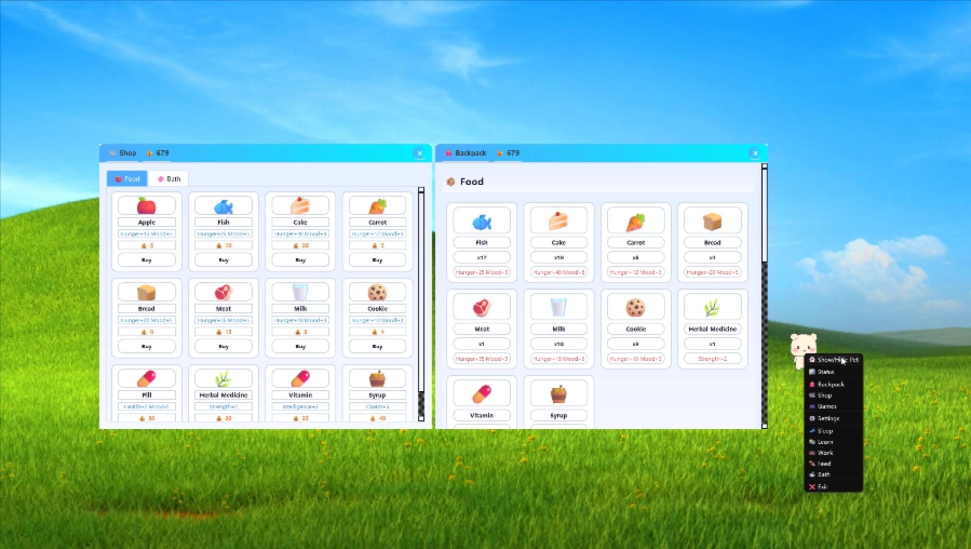Image resolution: width=971 pixels, height=549 pixels.
Task: Choose Show/Hide Pet from context menu
Action: tap(834, 360)
